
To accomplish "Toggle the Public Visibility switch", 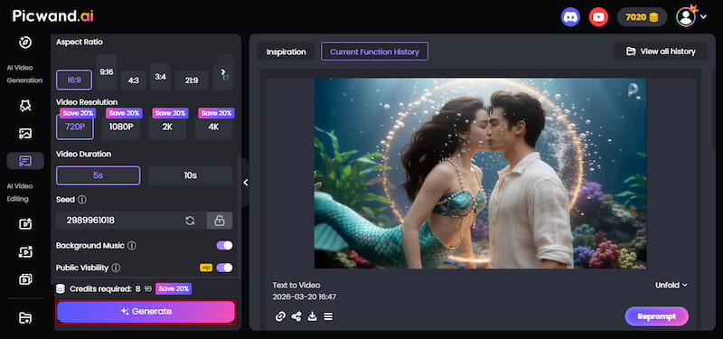I will pos(224,268).
